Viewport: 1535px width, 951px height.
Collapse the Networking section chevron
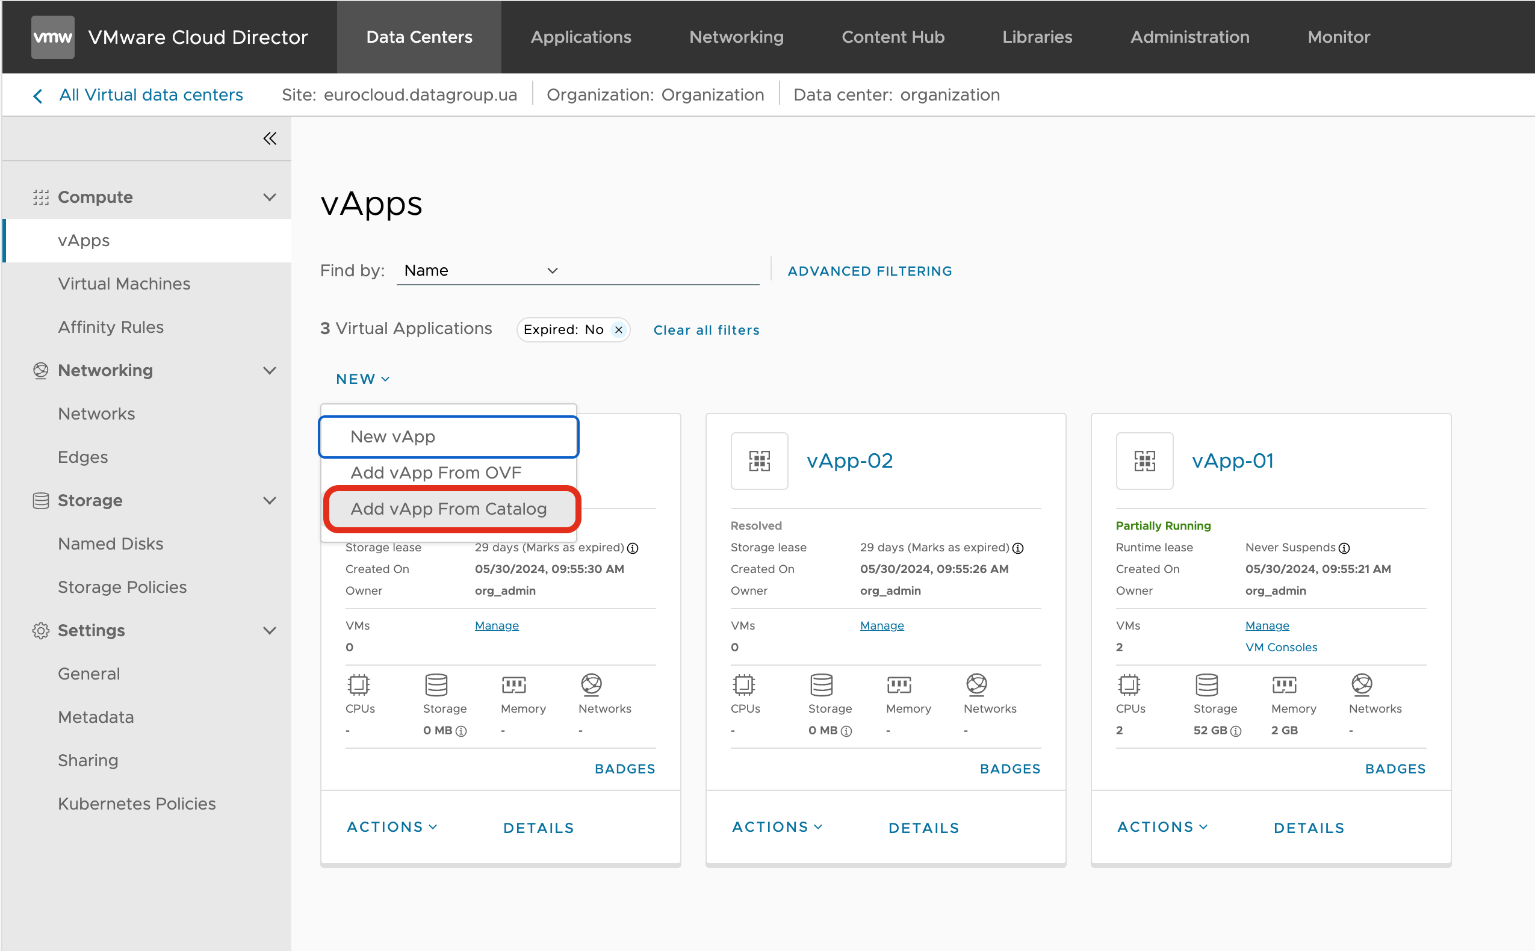pyautogui.click(x=270, y=370)
